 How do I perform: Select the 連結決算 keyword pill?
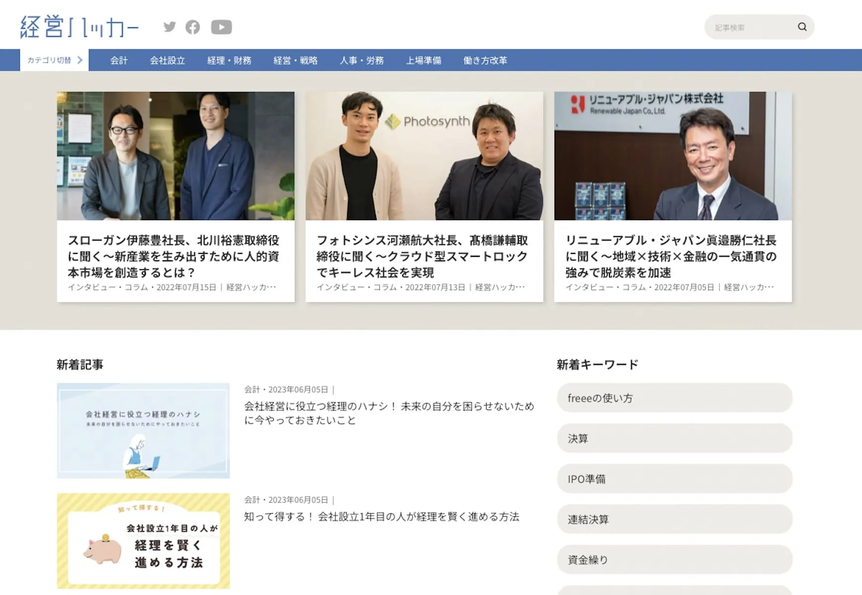tap(675, 519)
